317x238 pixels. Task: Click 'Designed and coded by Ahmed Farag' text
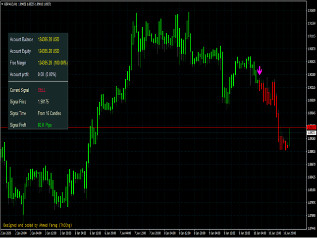click(x=38, y=225)
